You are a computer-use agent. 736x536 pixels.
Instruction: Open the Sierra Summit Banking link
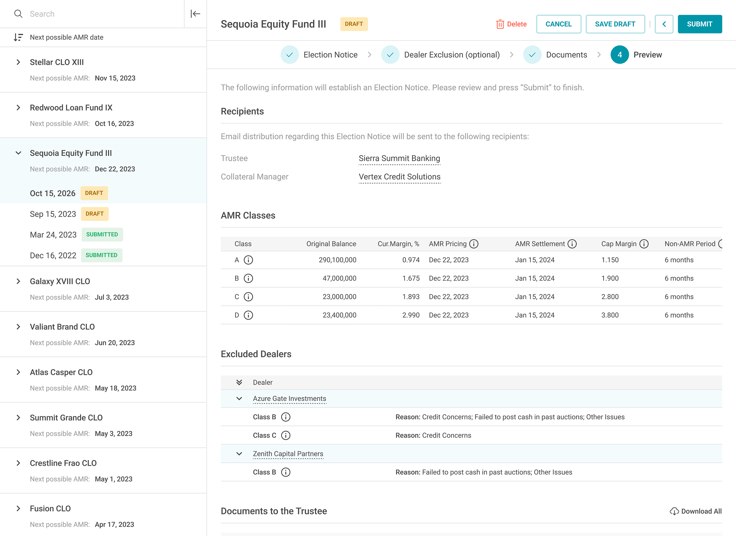(399, 159)
